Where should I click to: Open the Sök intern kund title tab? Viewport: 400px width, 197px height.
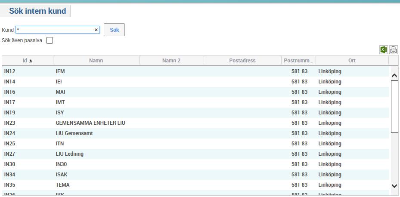pyautogui.click(x=35, y=11)
